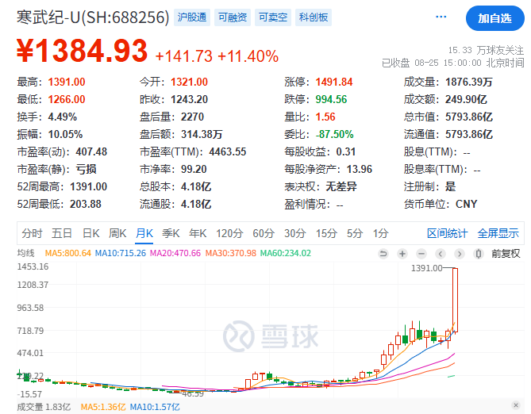Open the three-dot more options menu
Screen dimensions: 531x414
tap(441, 17)
